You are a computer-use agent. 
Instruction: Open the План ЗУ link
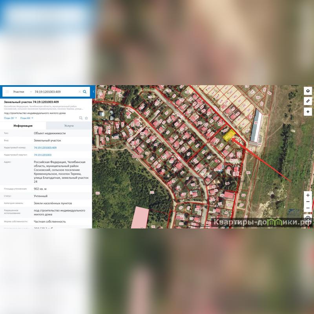(x=10, y=118)
